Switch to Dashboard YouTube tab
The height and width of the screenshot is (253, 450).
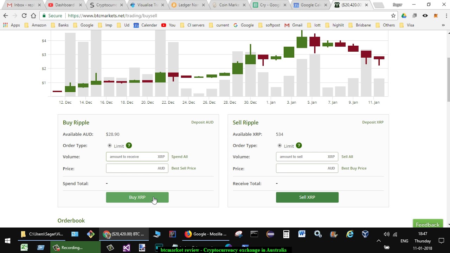click(64, 5)
